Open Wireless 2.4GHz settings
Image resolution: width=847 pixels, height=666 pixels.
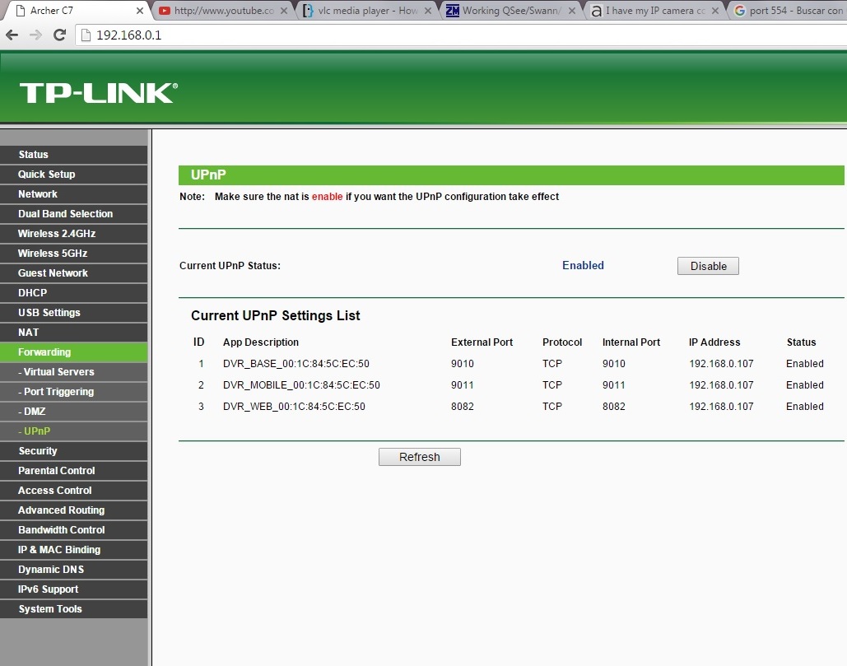(73, 233)
